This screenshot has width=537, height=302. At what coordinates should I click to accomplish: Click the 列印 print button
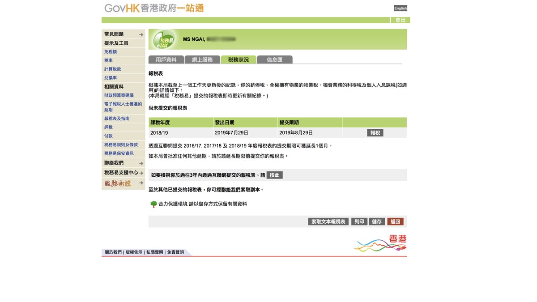pos(359,221)
